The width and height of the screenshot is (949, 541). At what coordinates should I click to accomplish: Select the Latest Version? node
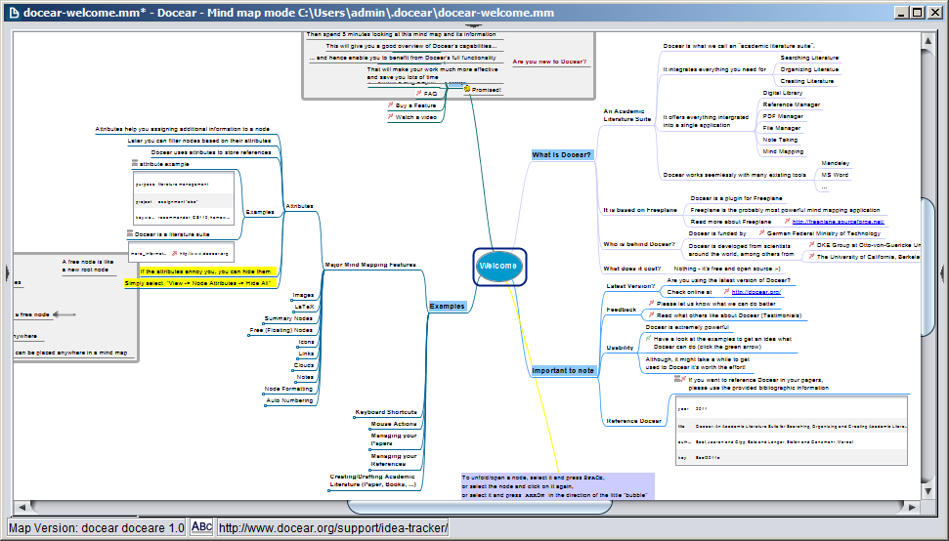click(x=630, y=286)
